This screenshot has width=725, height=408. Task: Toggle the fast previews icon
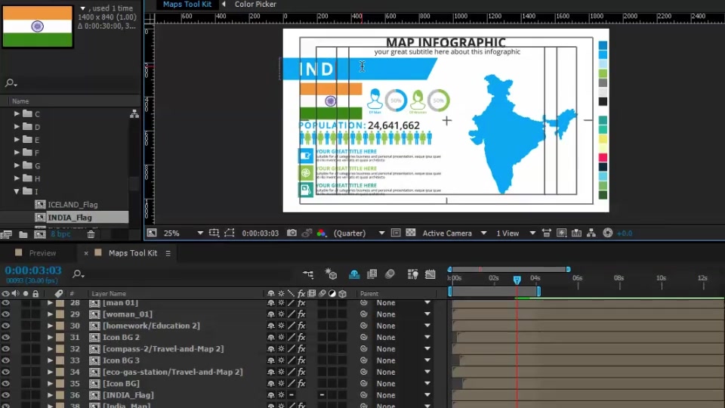561,233
